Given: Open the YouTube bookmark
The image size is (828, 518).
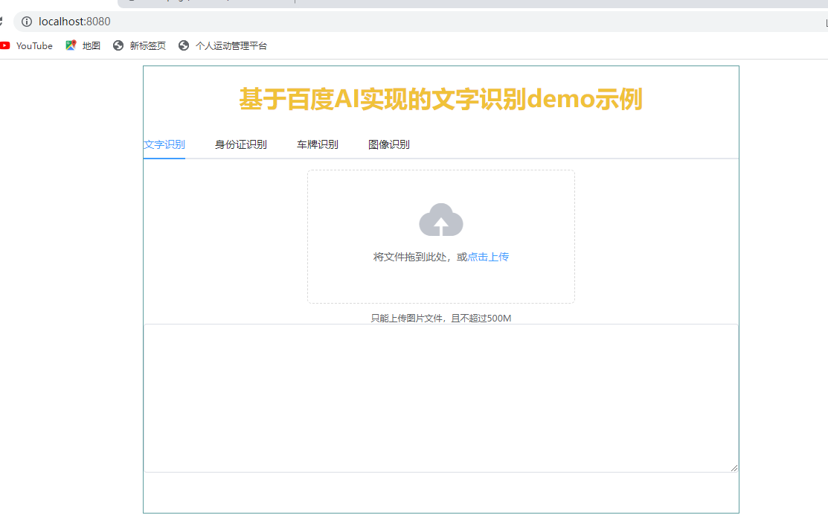Looking at the screenshot, I should (27, 45).
